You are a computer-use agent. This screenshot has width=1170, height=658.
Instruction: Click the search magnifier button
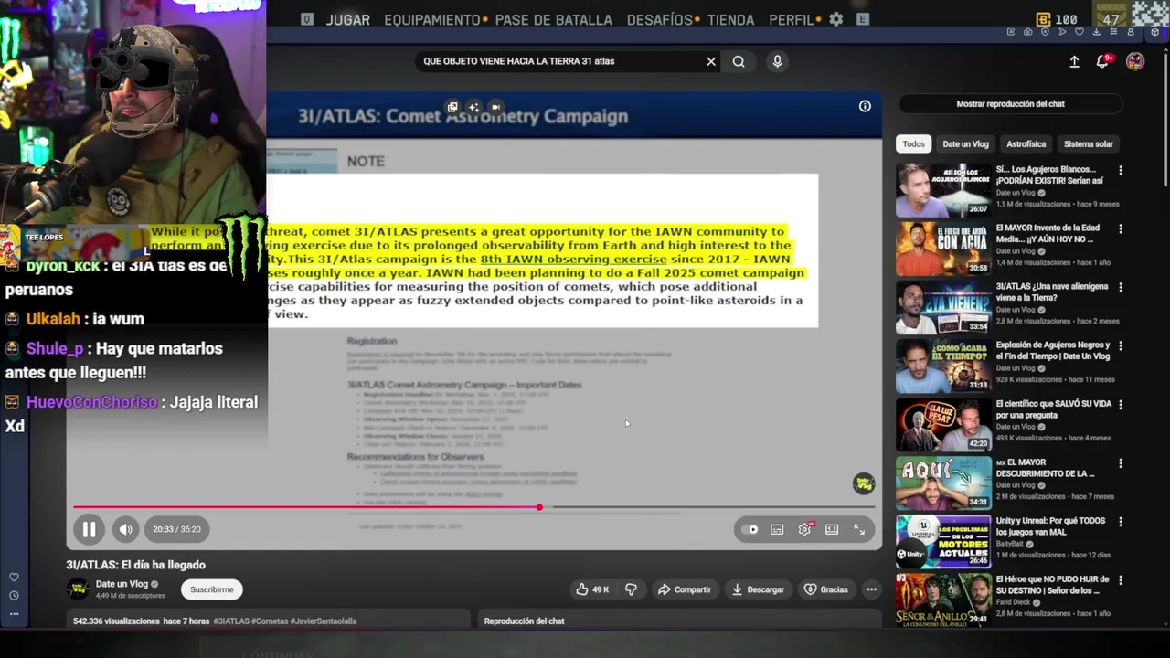[739, 61]
